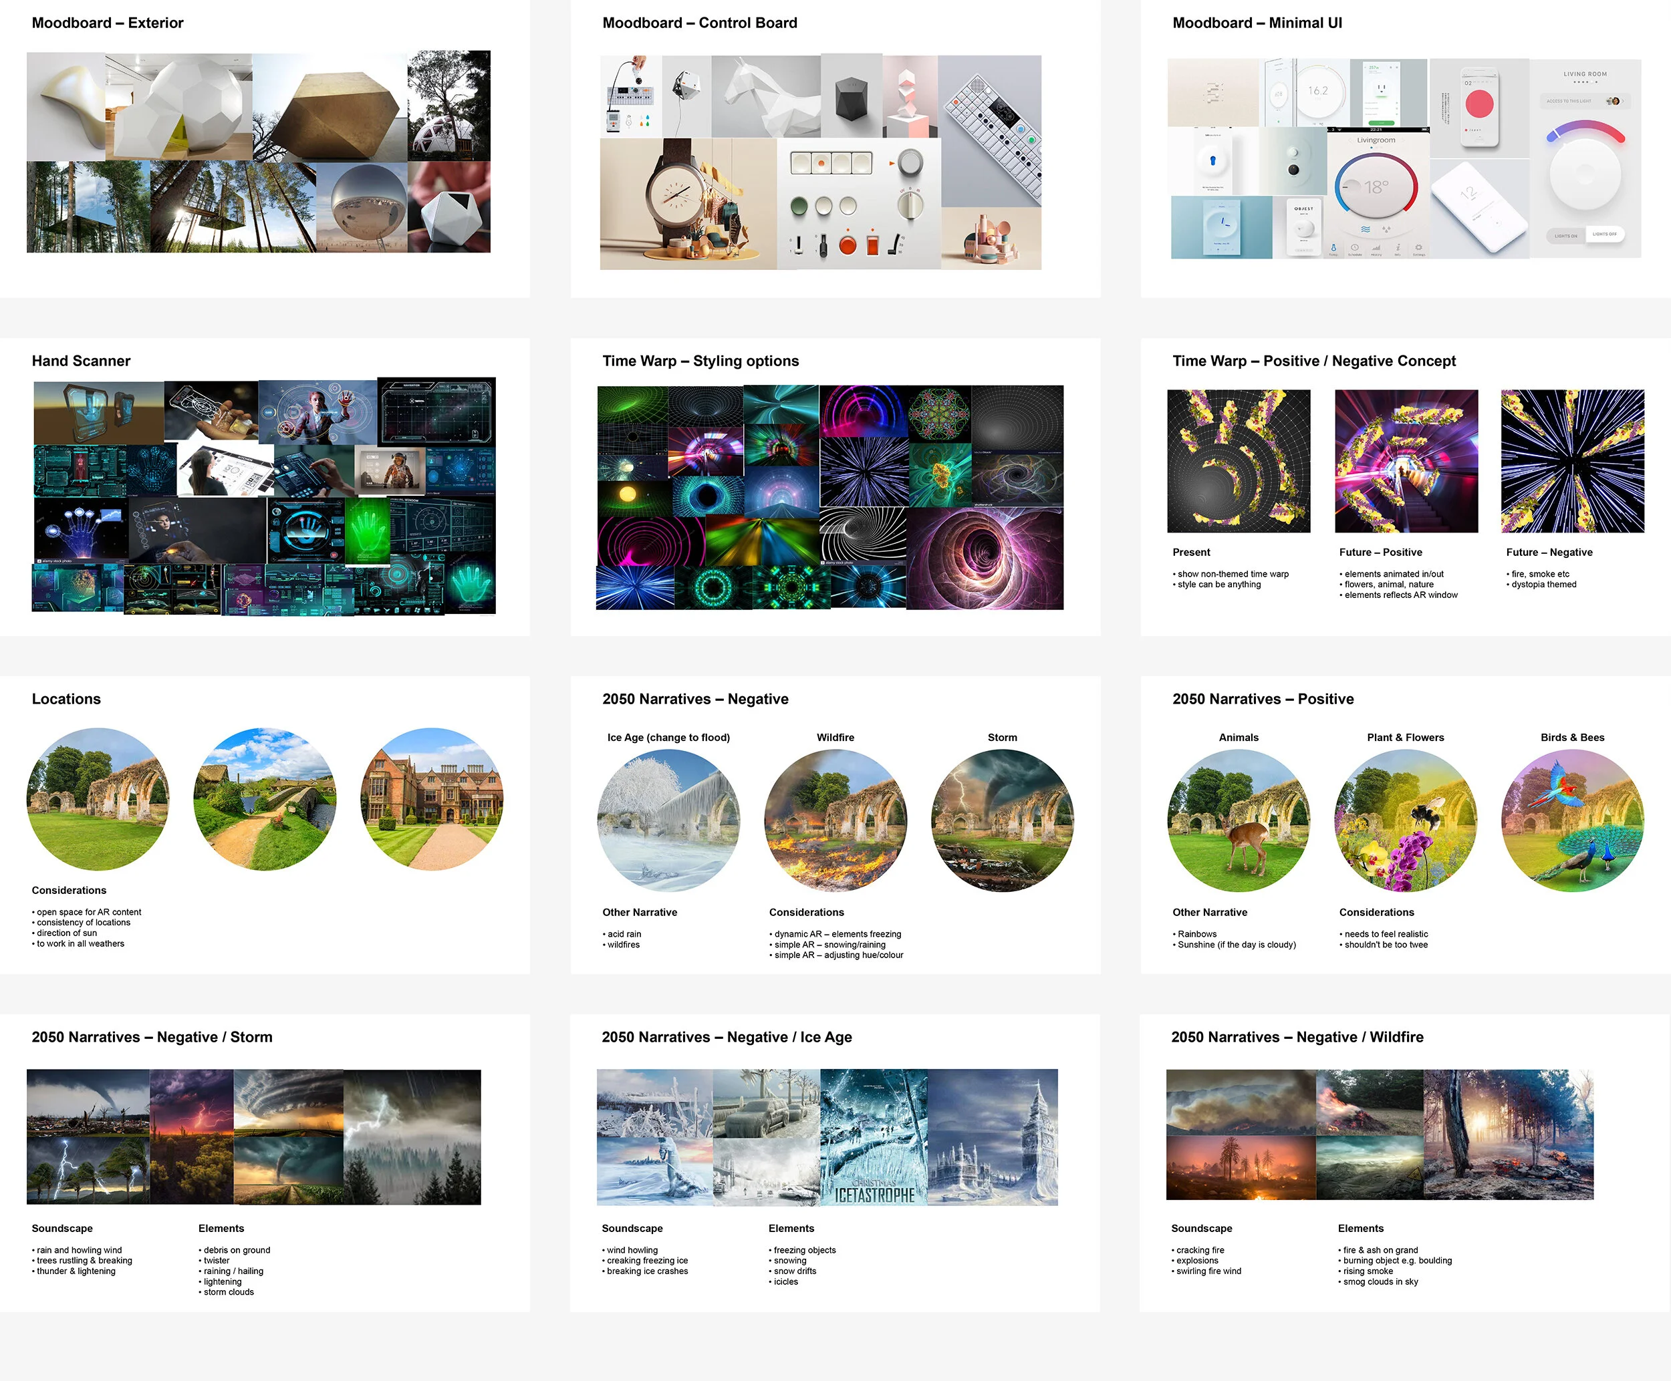Screen dimensions: 1671x1381
Task: Click the Moodboard – Exterior slide title
Action: 108,23
